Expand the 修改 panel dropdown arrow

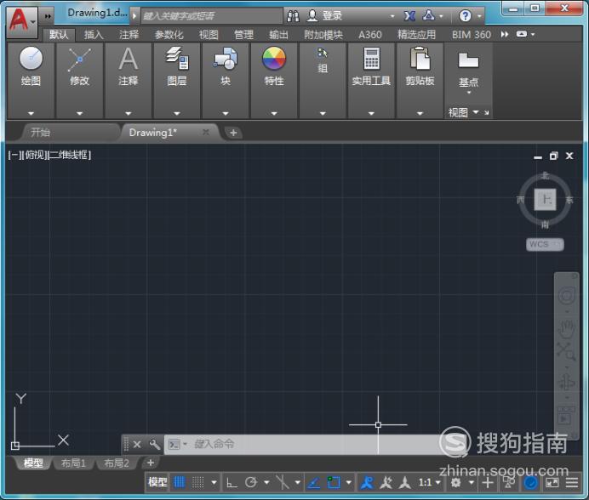click(80, 113)
